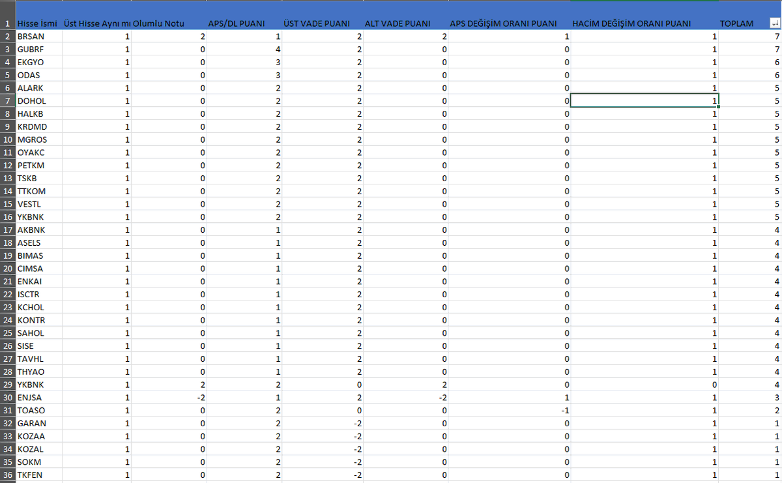Click TOPLAM value 6 in ODAS row

click(750, 75)
